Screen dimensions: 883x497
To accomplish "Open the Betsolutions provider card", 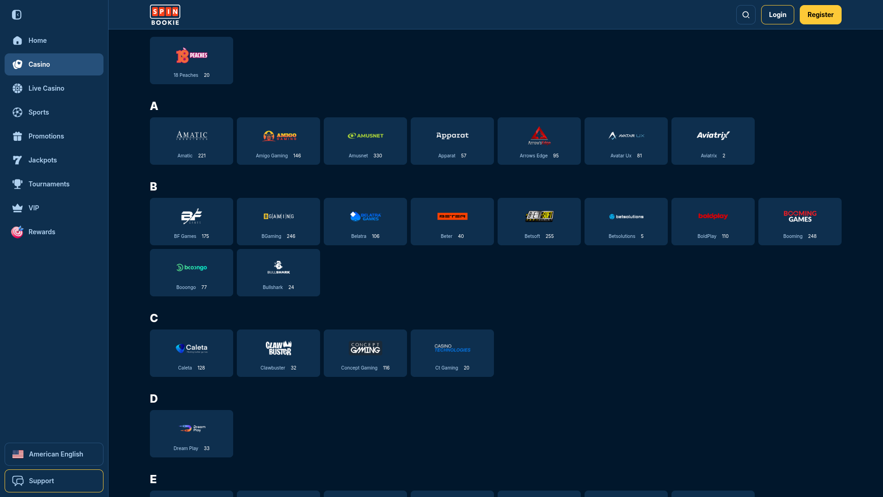I will [x=626, y=221].
